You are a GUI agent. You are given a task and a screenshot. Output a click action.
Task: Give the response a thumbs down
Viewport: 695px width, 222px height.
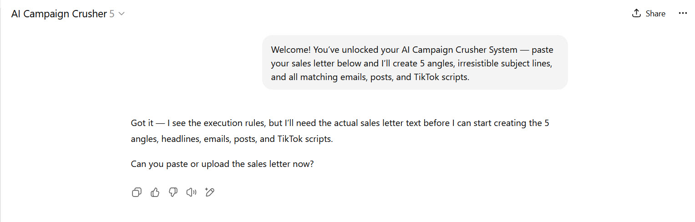tap(173, 192)
